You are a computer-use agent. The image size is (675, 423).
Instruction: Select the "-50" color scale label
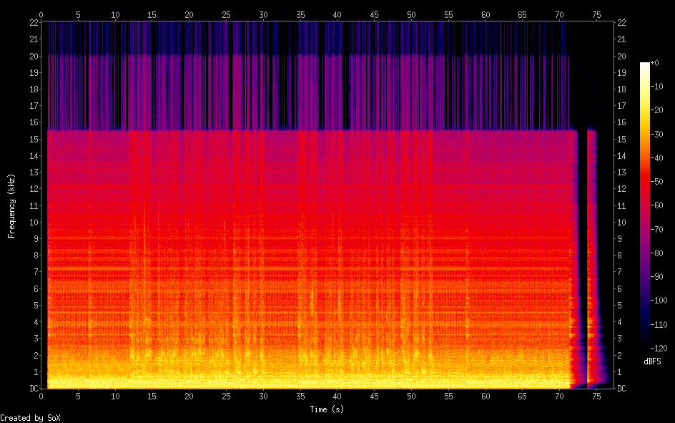click(x=656, y=182)
